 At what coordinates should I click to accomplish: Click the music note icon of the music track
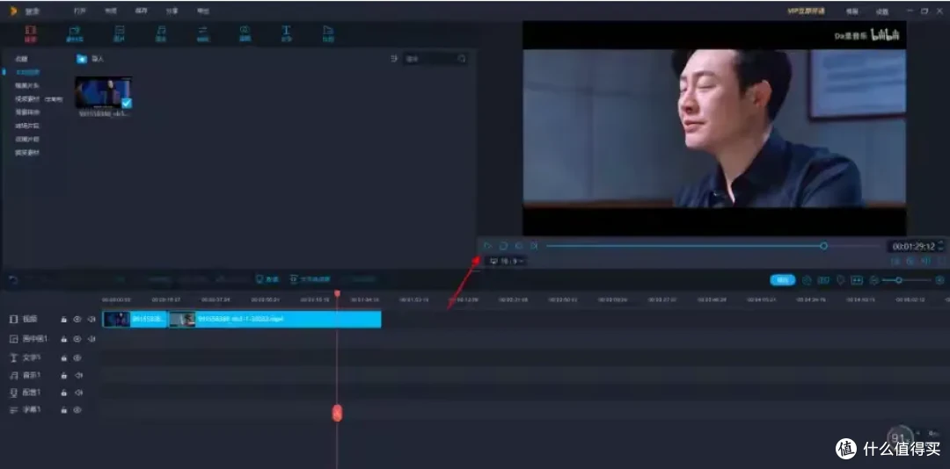tap(14, 375)
